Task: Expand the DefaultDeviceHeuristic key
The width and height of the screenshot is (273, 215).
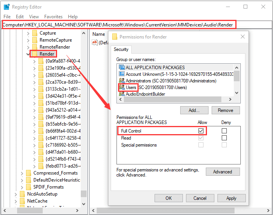Action: pyautogui.click(x=22, y=180)
